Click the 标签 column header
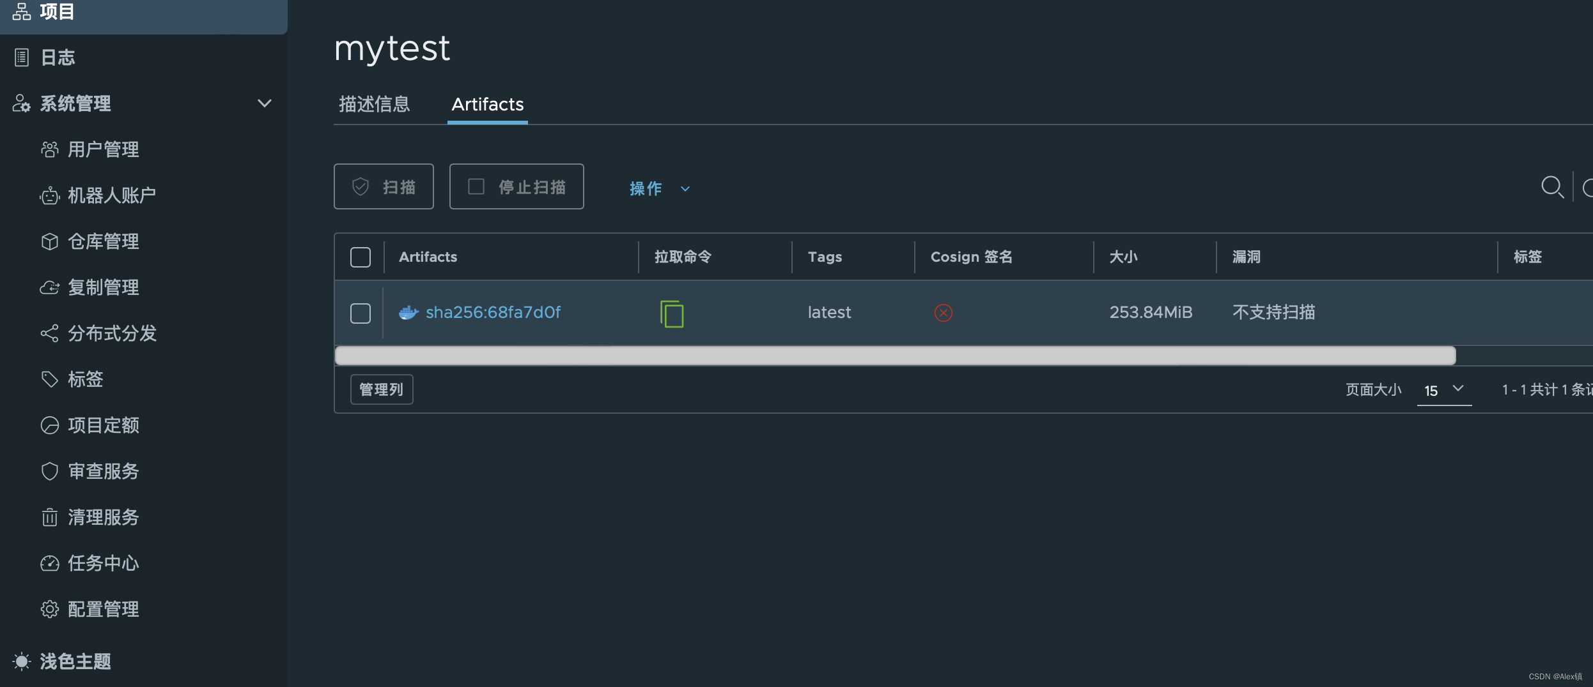 pyautogui.click(x=1527, y=257)
